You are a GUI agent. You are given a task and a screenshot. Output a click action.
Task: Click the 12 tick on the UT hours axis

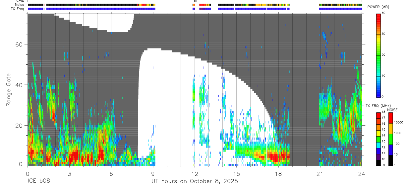pyautogui.click(x=195, y=173)
